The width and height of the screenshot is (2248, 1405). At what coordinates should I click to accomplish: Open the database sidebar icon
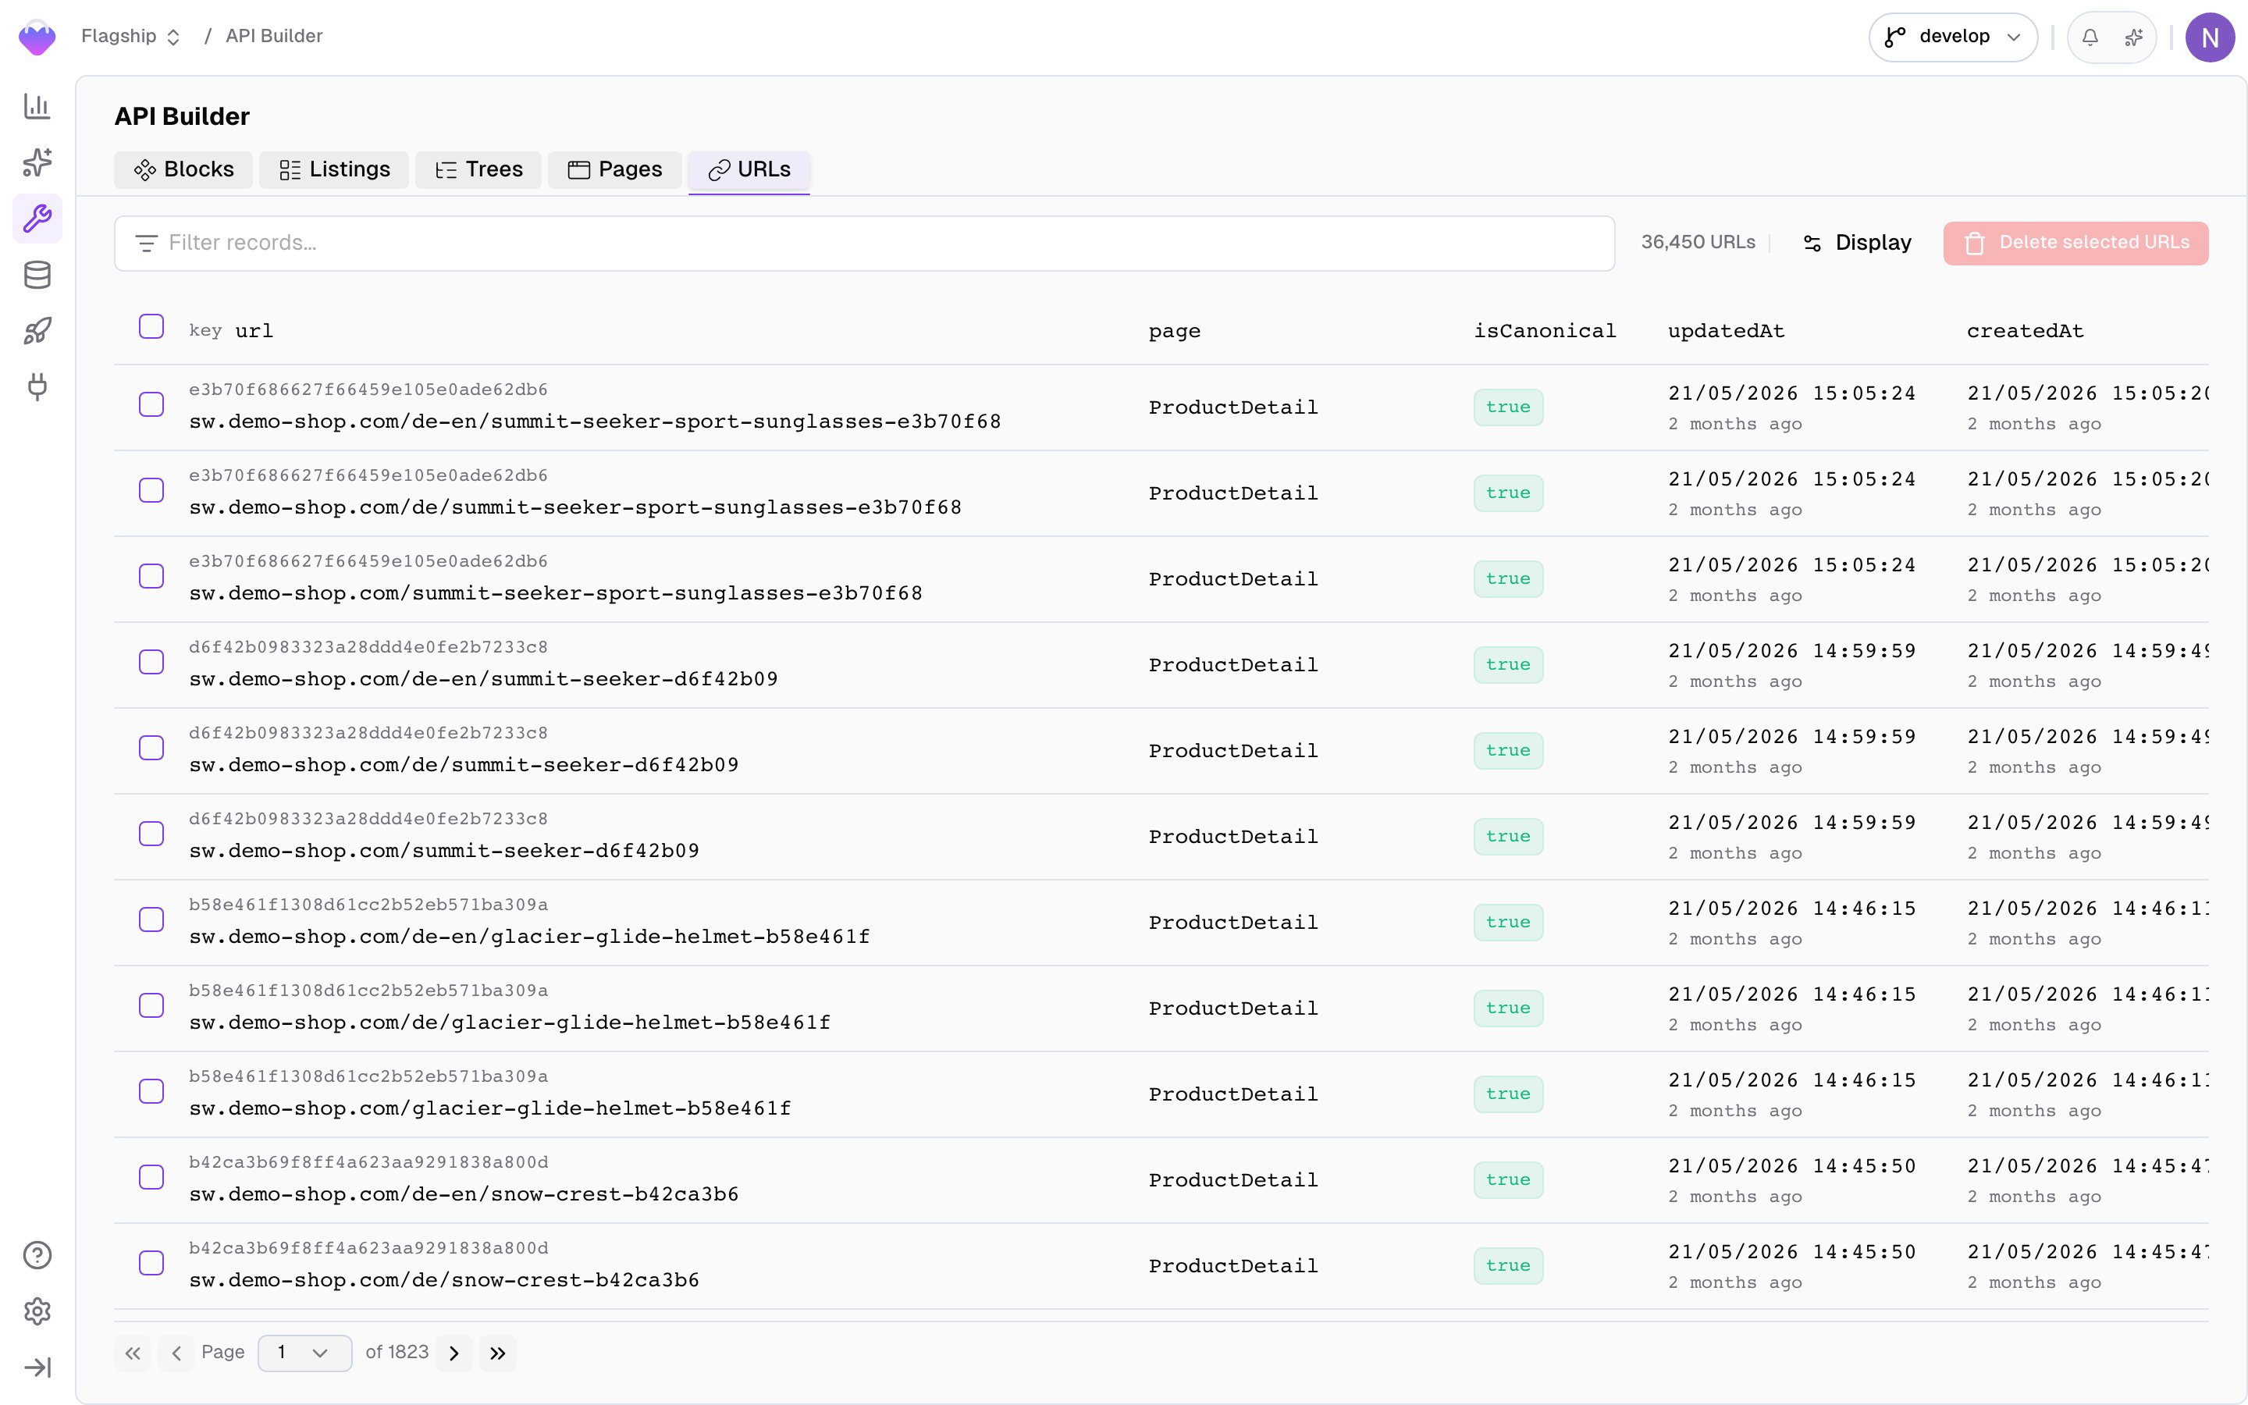[37, 274]
